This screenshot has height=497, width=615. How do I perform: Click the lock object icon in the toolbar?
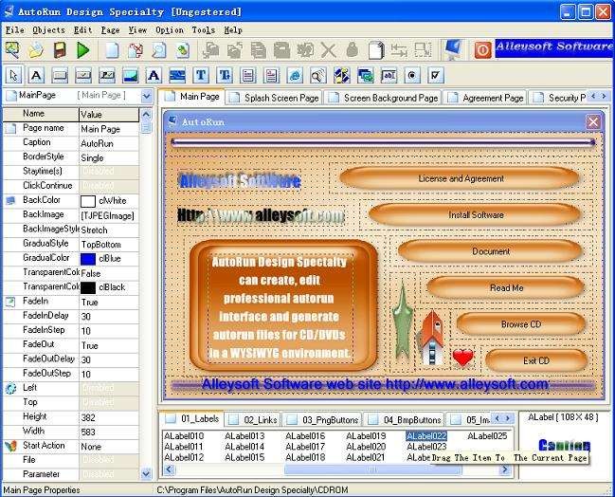pyautogui.click(x=353, y=50)
